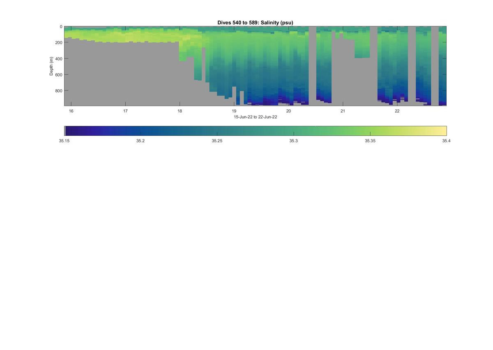Click x-axis tick label 16
493x350 pixels.
pyautogui.click(x=71, y=111)
